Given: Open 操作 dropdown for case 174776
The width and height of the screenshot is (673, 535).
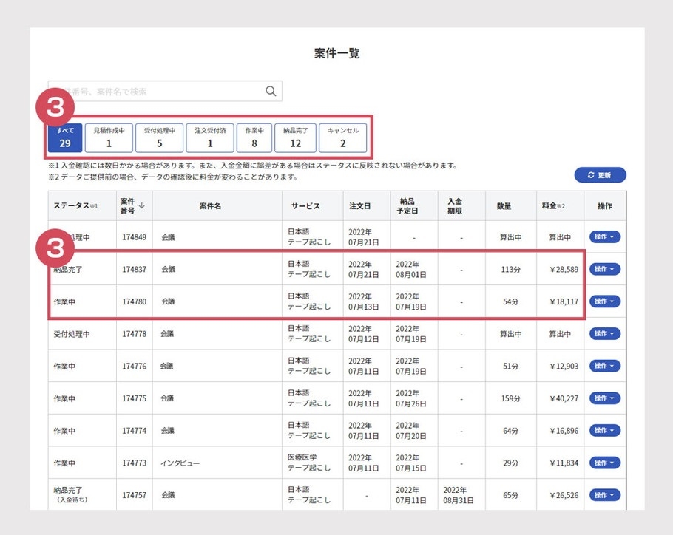Looking at the screenshot, I should (x=604, y=366).
